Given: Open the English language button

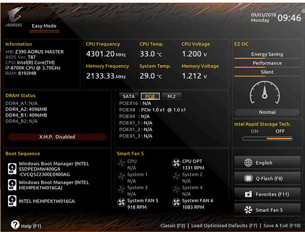Looking at the screenshot, I should click(268, 162).
